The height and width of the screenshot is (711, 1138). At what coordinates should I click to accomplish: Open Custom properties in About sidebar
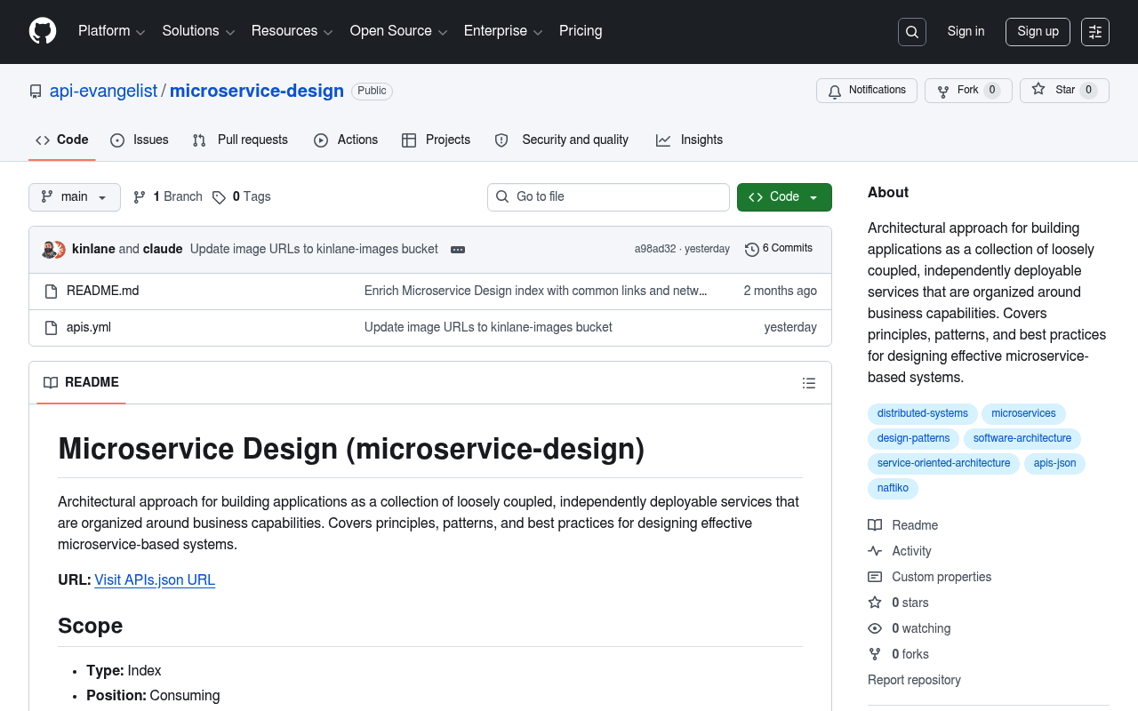tap(930, 577)
